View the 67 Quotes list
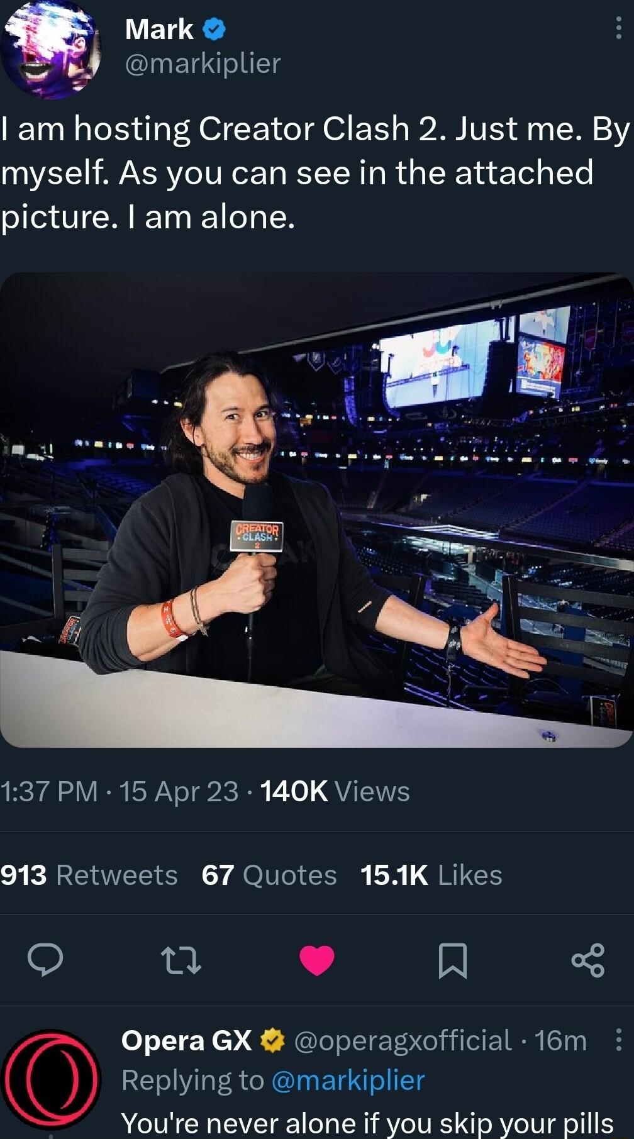 (x=267, y=874)
